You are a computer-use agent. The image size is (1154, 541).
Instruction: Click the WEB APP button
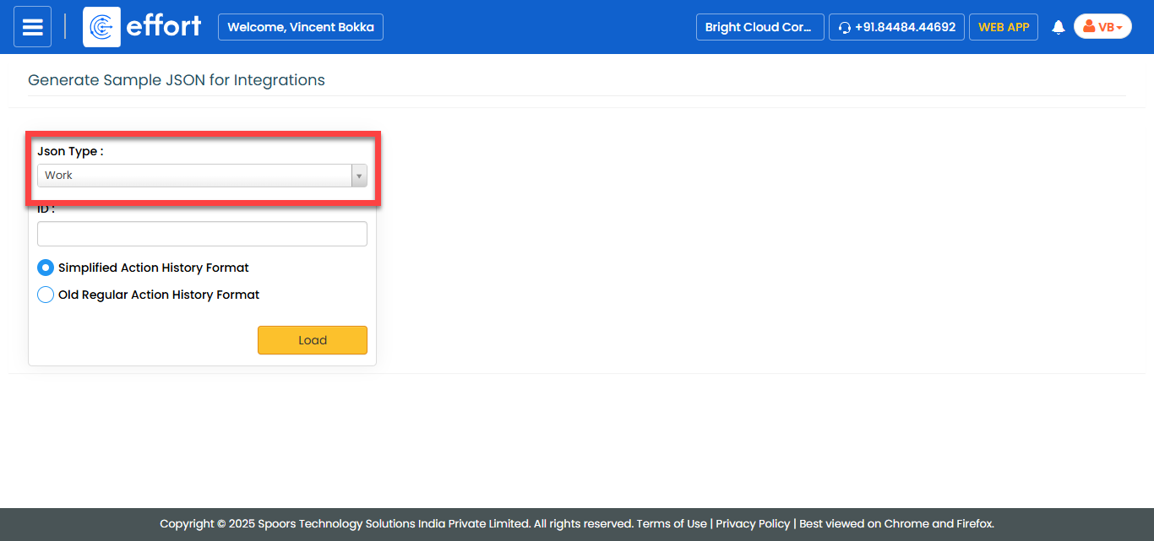1004,27
